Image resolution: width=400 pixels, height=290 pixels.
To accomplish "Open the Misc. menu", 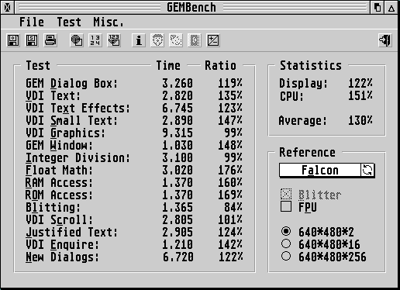I will 109,22.
